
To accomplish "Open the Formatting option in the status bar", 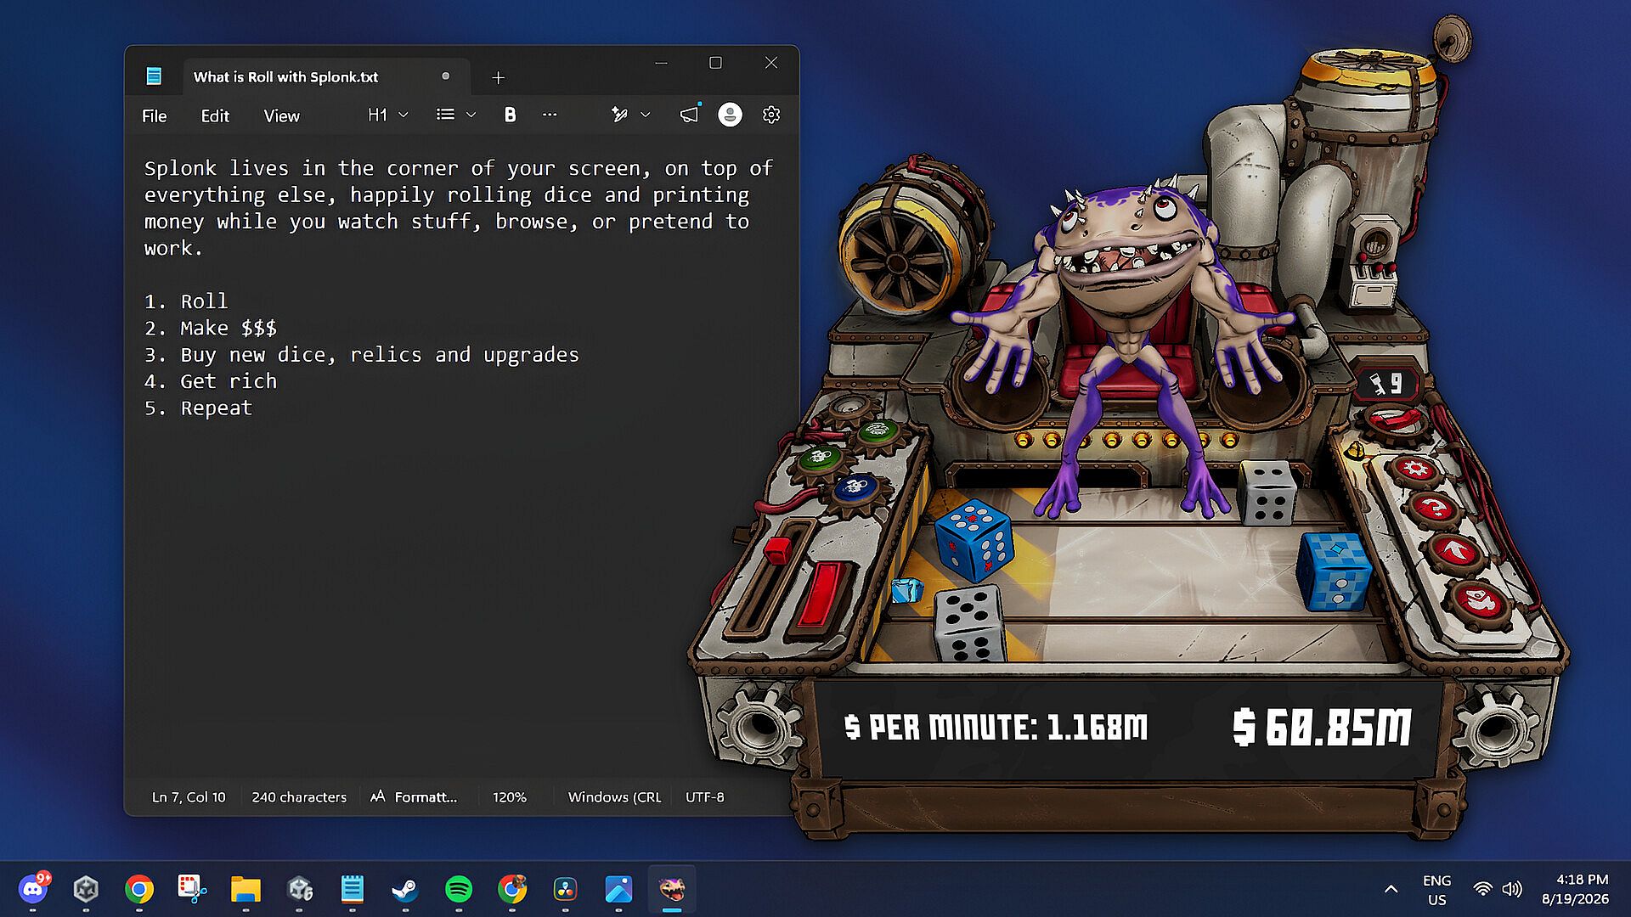I will 415,796.
